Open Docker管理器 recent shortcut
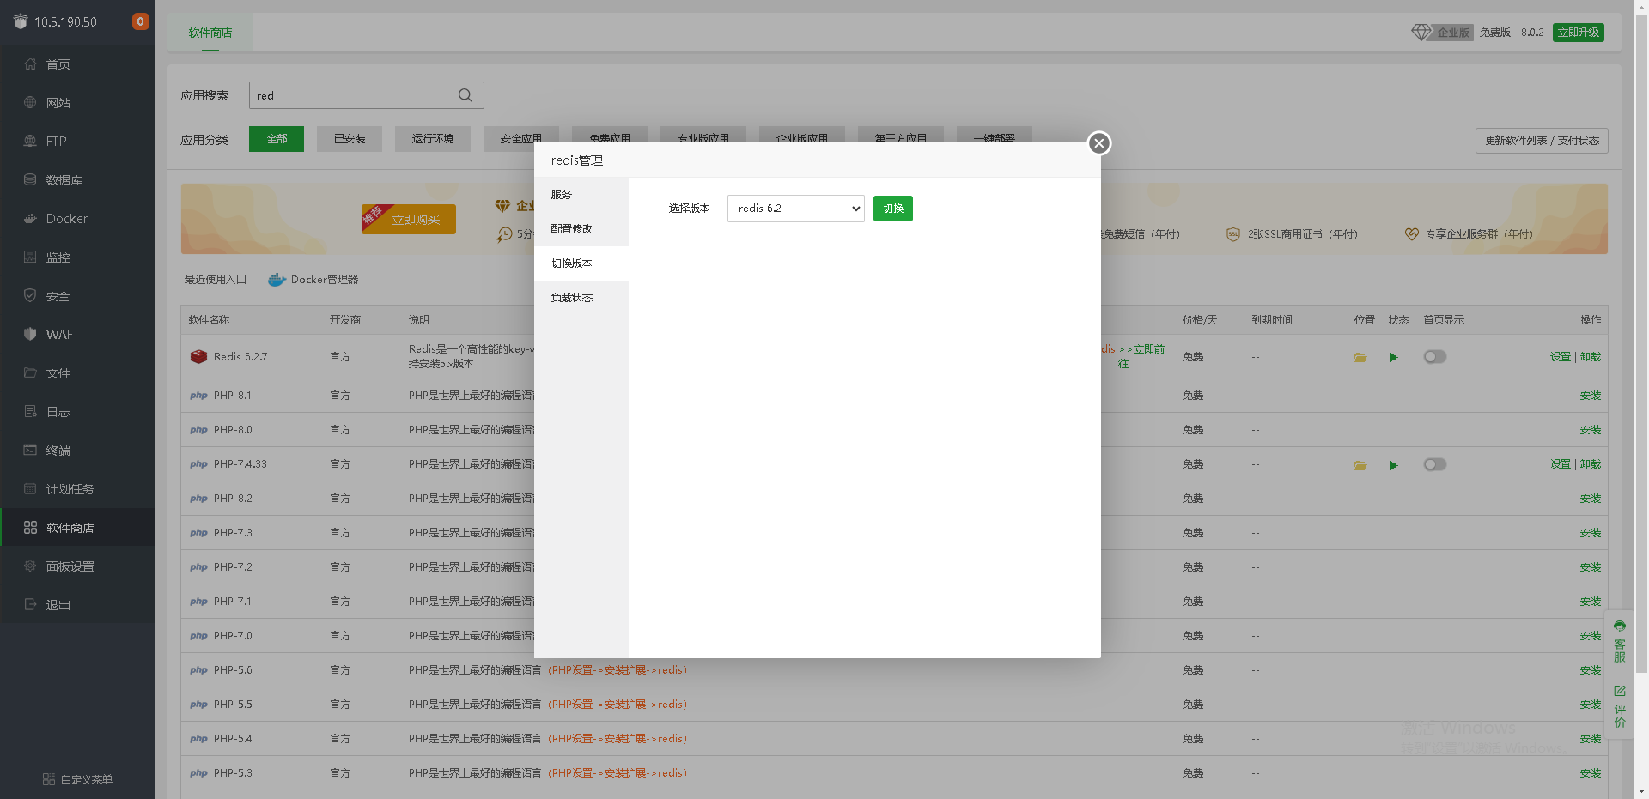The height and width of the screenshot is (799, 1649). [313, 280]
